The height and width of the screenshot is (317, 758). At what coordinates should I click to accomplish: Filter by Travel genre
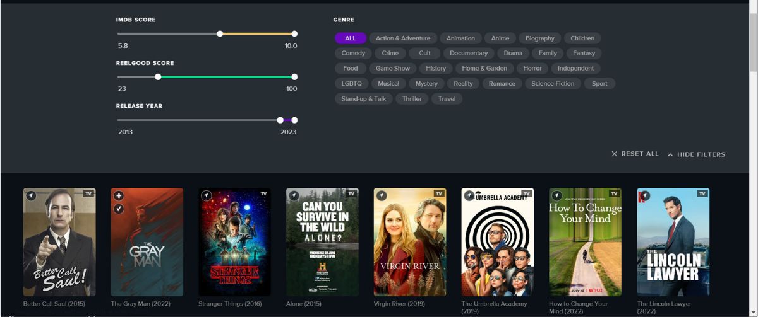point(447,99)
